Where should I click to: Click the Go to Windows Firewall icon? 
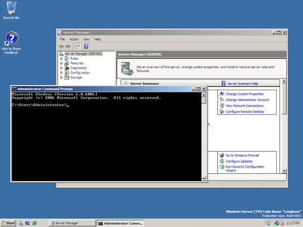tap(222, 155)
